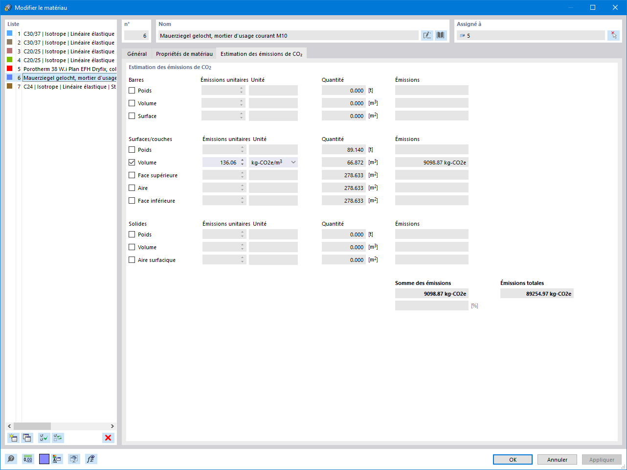
Task: Copy the selected material
Action: [27, 438]
